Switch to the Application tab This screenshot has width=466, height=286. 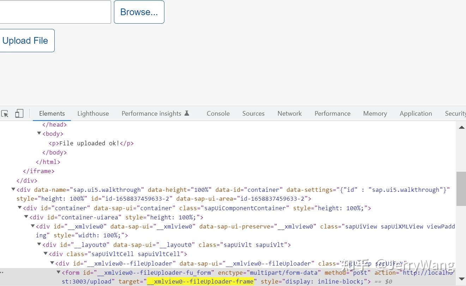pos(416,113)
